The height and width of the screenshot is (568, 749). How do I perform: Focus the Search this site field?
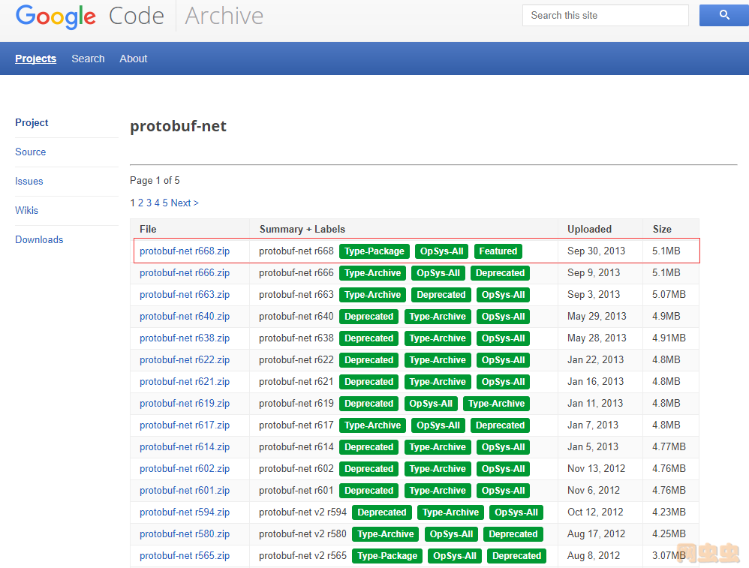(x=605, y=15)
